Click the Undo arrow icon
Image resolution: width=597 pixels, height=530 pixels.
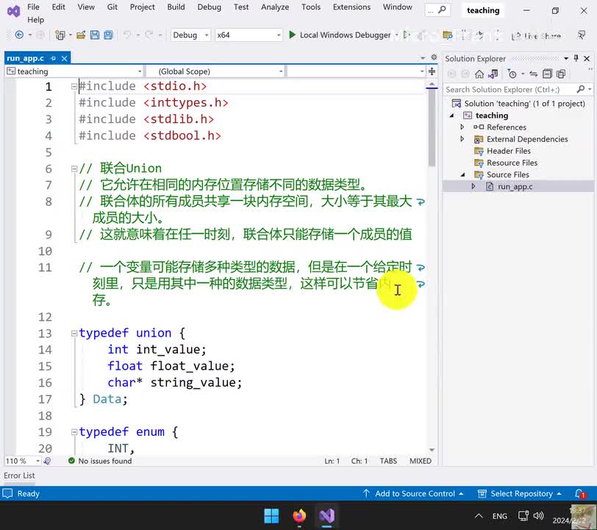127,35
